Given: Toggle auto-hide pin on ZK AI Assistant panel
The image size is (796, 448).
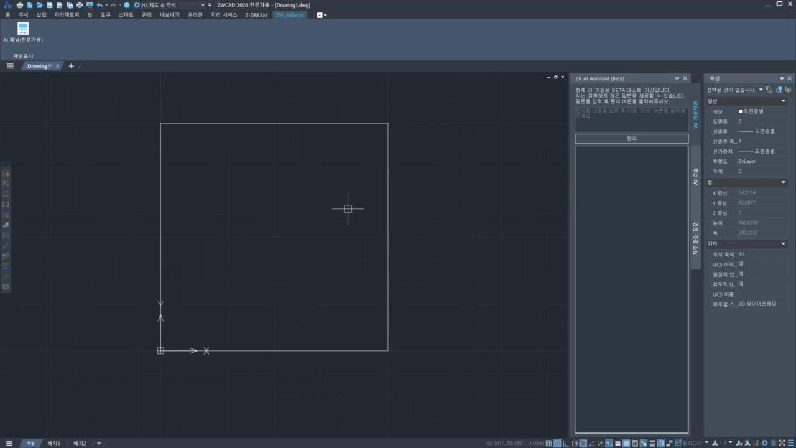Looking at the screenshot, I should (677, 78).
